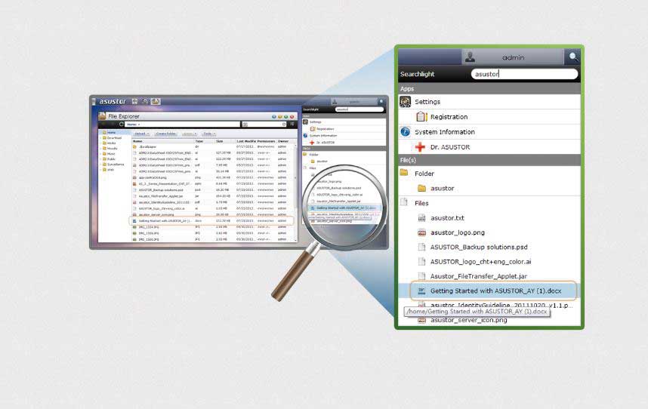Click the Searchlight input field in the small desktop
Screen dimensions: 648x409
tap(359, 109)
